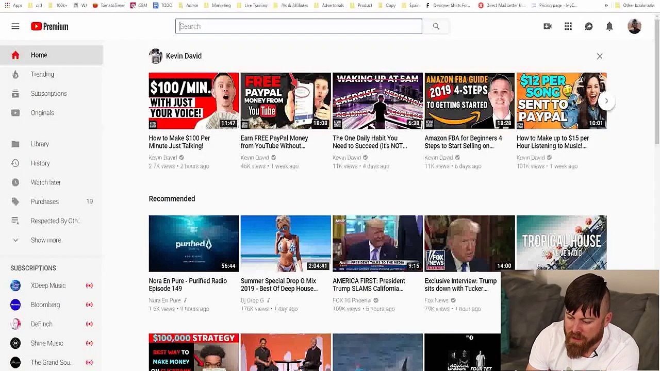Open the Spain bookmarks folder
Image resolution: width=660 pixels, height=371 pixels.
pyautogui.click(x=410, y=5)
